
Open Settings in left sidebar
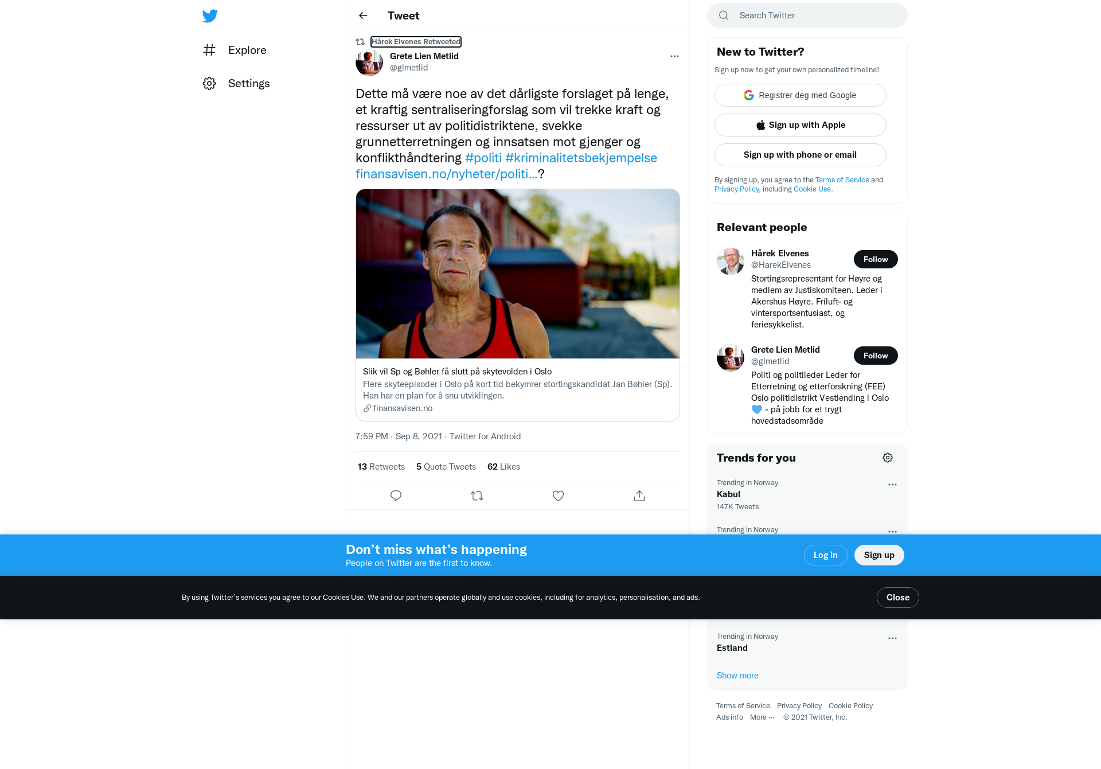click(236, 83)
